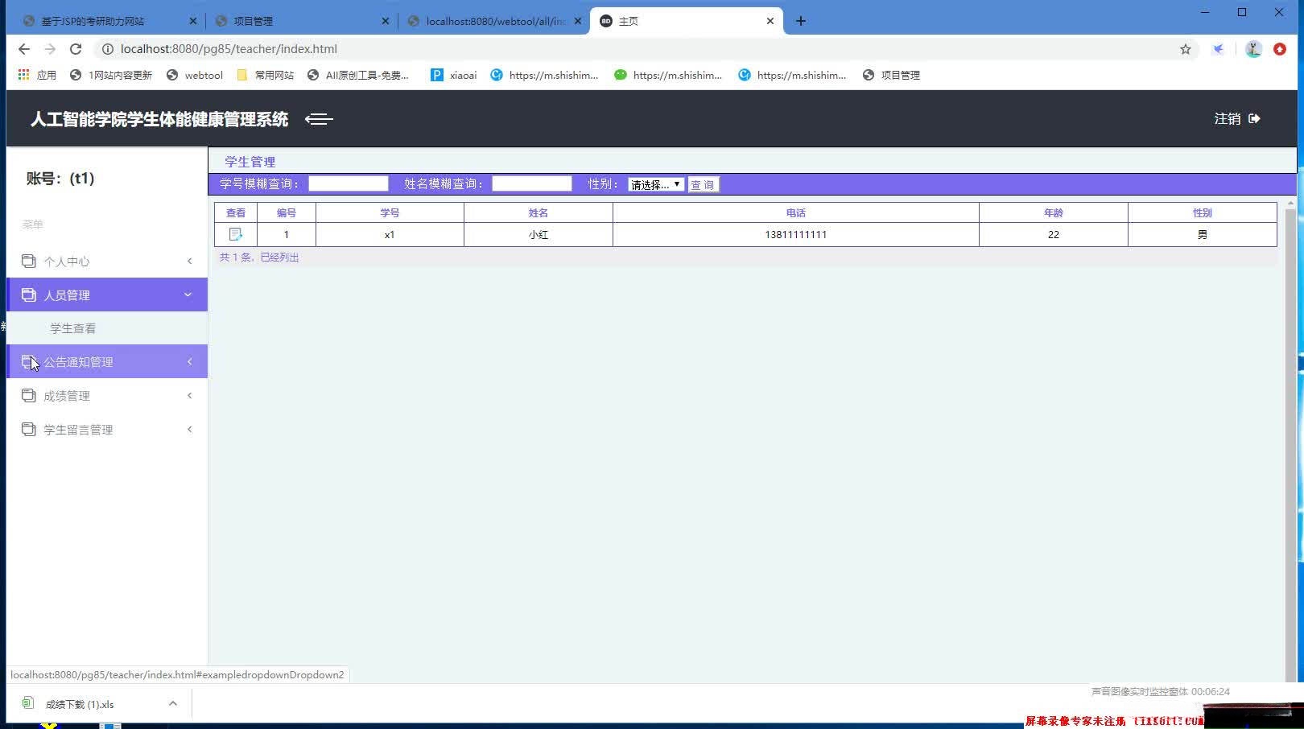Select the student name 小红 cell
Image resolution: width=1304 pixels, height=729 pixels.
click(x=539, y=235)
